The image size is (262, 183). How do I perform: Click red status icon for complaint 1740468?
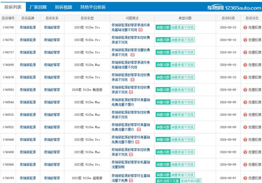click(x=245, y=140)
